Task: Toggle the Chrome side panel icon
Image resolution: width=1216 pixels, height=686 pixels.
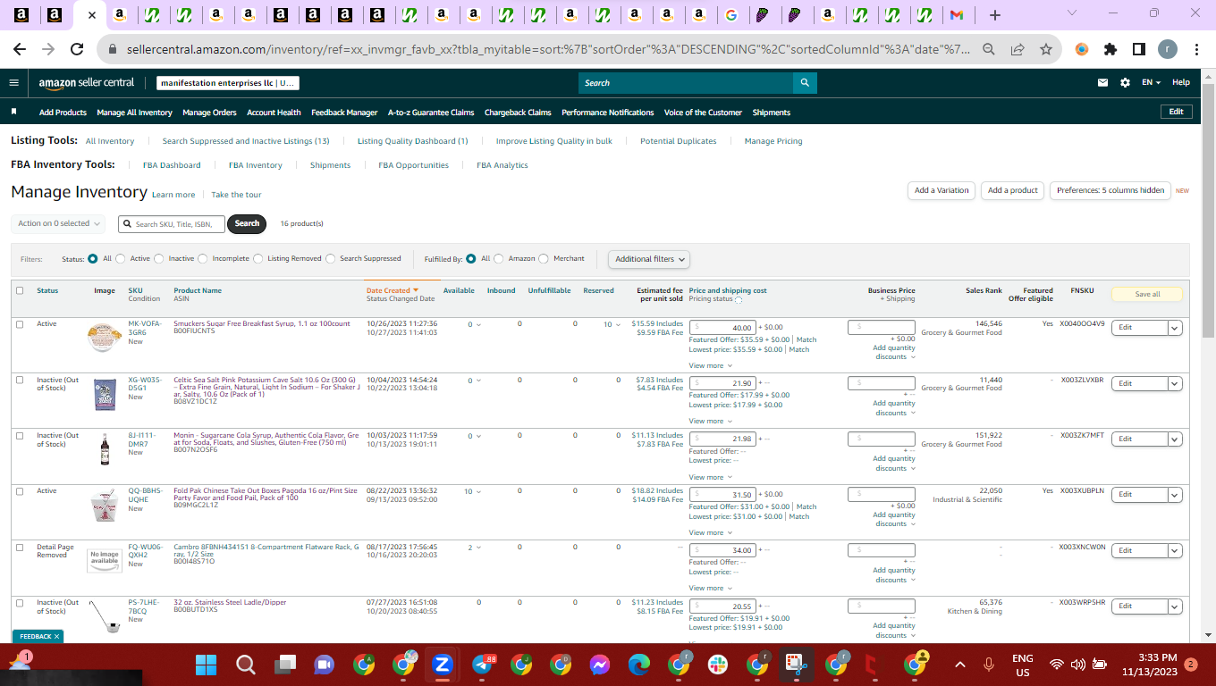Action: [1139, 50]
